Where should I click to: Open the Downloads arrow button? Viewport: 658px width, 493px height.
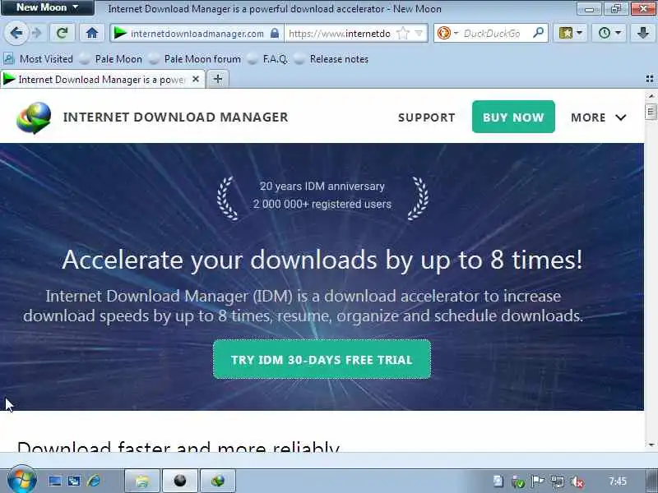643,33
